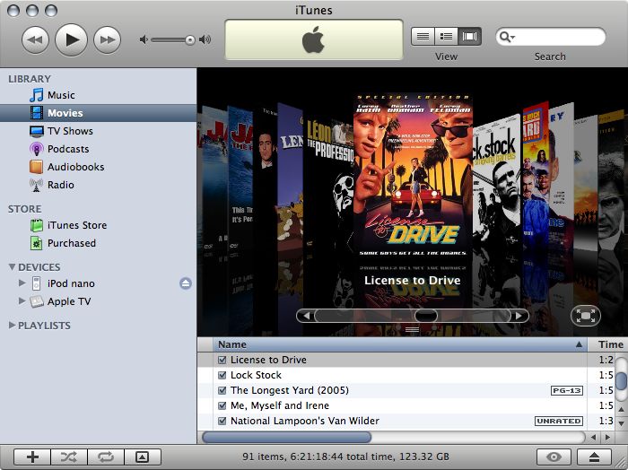Adjust the volume slider knob
628x470 pixels.
[190, 39]
